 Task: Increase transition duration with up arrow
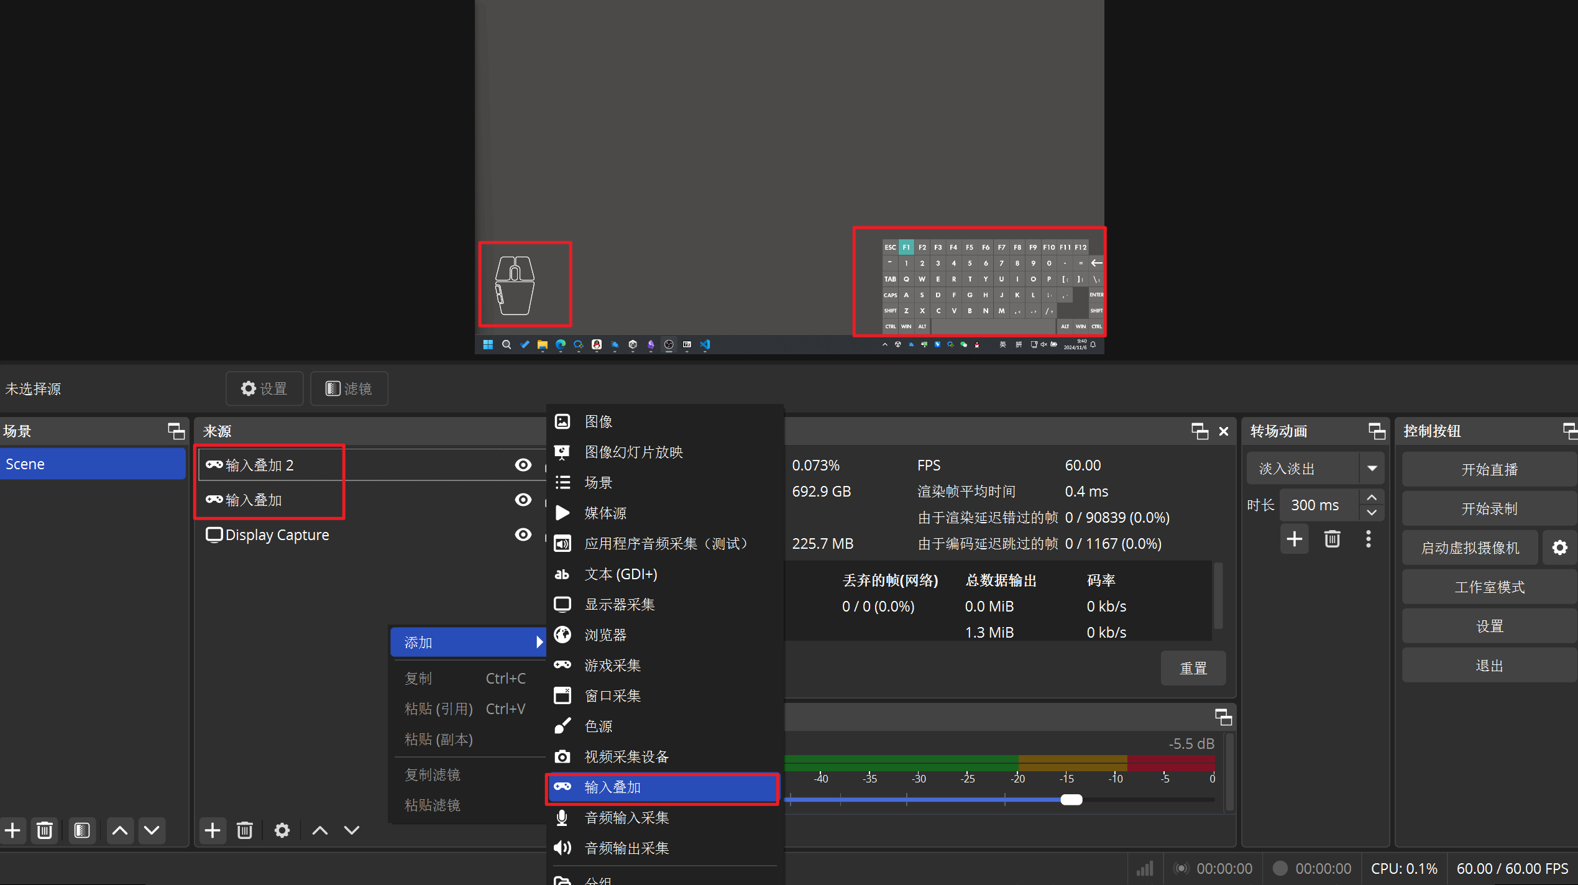pyautogui.click(x=1372, y=498)
